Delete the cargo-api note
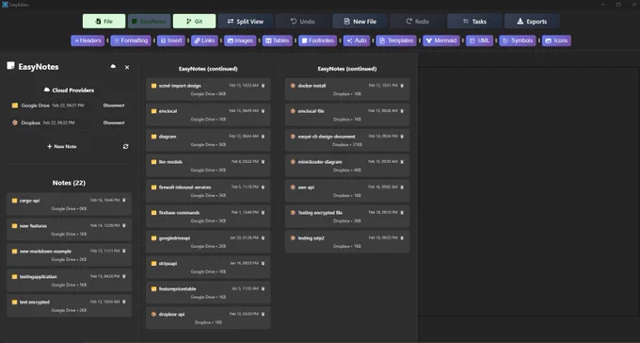640x343 pixels. tap(124, 200)
